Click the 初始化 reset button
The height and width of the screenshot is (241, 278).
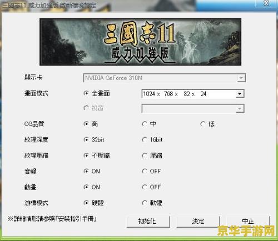tap(148, 222)
